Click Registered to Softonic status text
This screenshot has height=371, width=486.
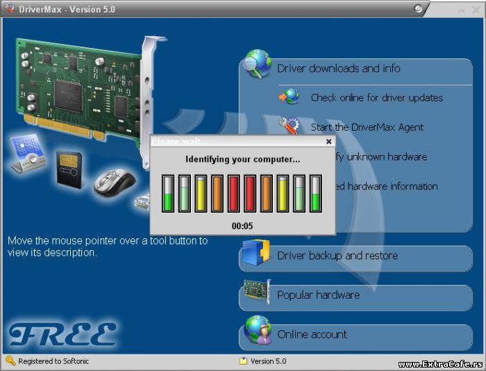[53, 361]
